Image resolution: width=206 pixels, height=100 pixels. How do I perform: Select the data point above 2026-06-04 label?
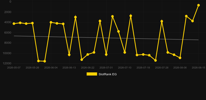pos(51,22)
